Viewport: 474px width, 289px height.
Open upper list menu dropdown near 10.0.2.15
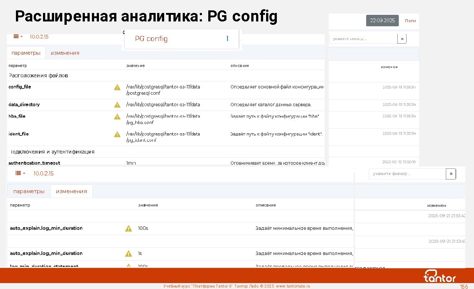(x=18, y=37)
